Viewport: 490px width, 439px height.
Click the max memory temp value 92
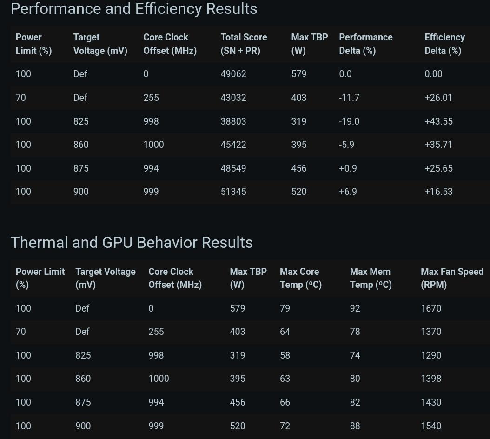point(355,308)
